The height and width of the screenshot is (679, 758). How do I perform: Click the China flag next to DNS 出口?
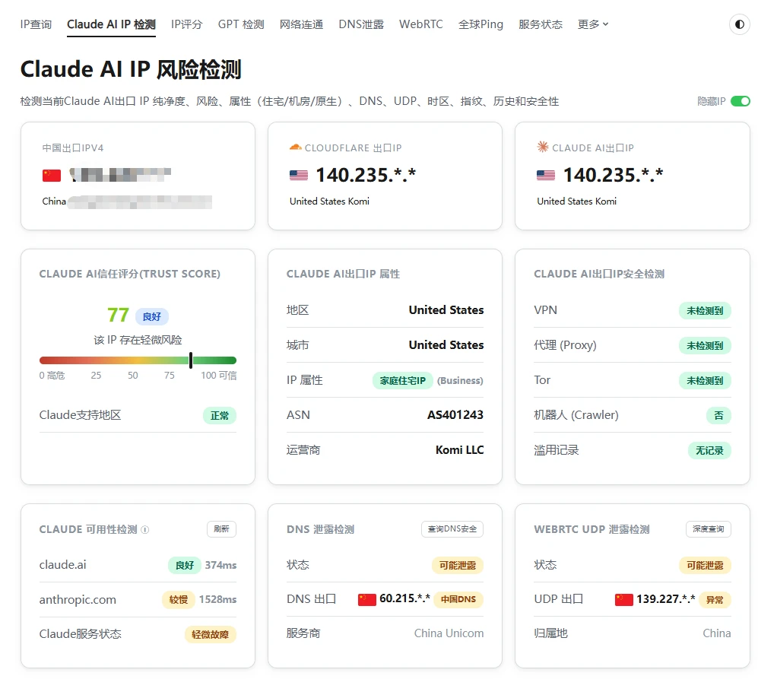(367, 600)
